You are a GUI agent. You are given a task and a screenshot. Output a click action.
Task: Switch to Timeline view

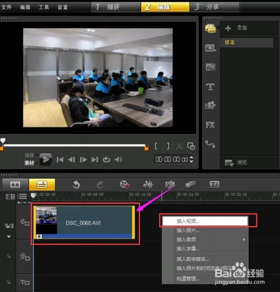tap(42, 184)
